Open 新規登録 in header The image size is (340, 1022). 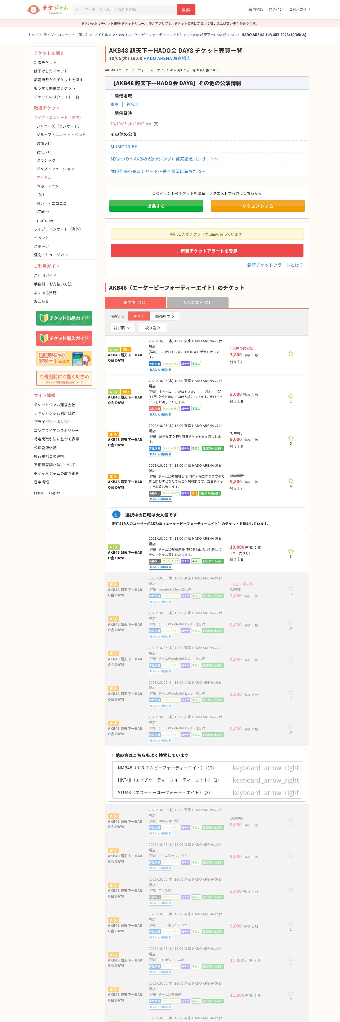(256, 9)
